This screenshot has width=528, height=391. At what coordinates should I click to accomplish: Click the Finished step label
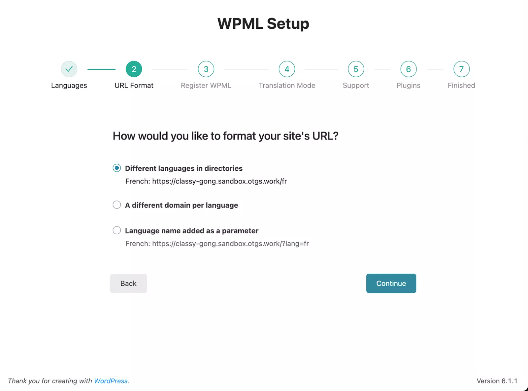[461, 86]
